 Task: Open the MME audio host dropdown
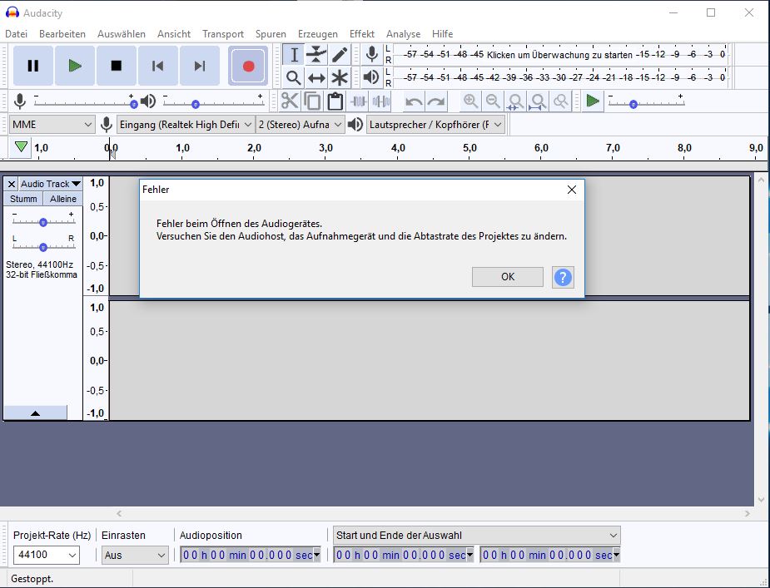tap(52, 125)
